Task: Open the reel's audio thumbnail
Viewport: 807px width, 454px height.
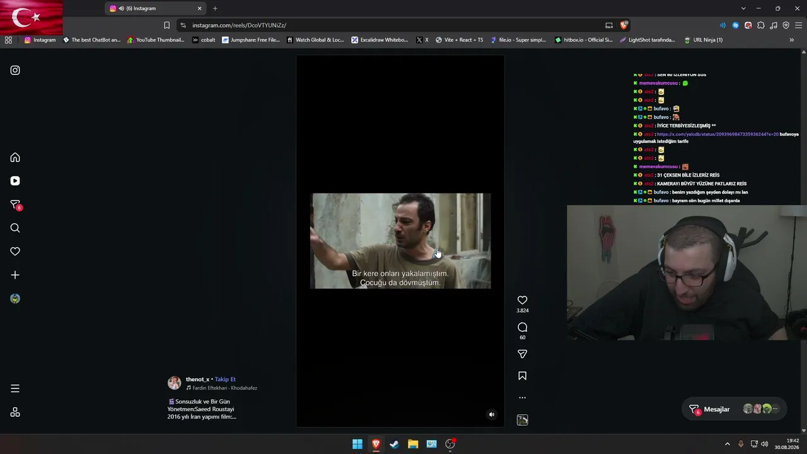Action: 522,420
